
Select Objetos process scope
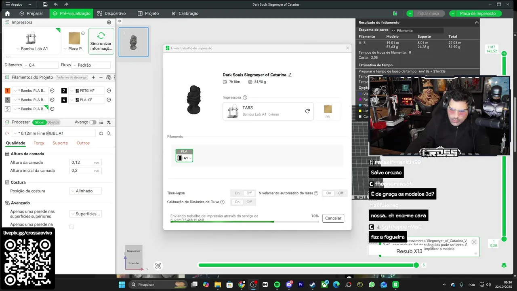tap(53, 122)
